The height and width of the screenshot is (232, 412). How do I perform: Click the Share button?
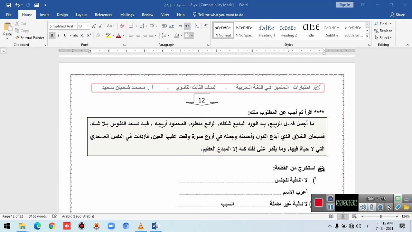[x=398, y=15]
